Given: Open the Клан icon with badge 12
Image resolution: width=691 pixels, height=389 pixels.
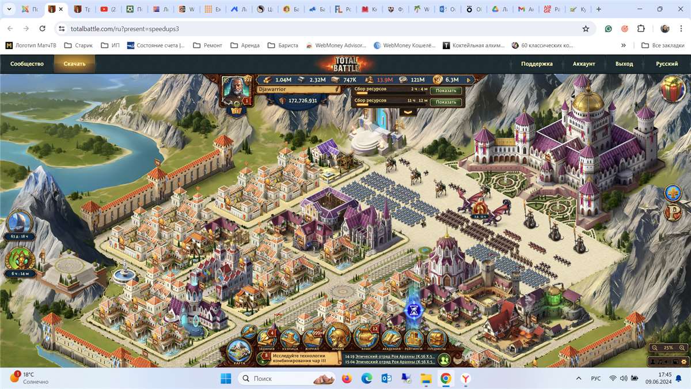Looking at the screenshot, I should pyautogui.click(x=367, y=337).
